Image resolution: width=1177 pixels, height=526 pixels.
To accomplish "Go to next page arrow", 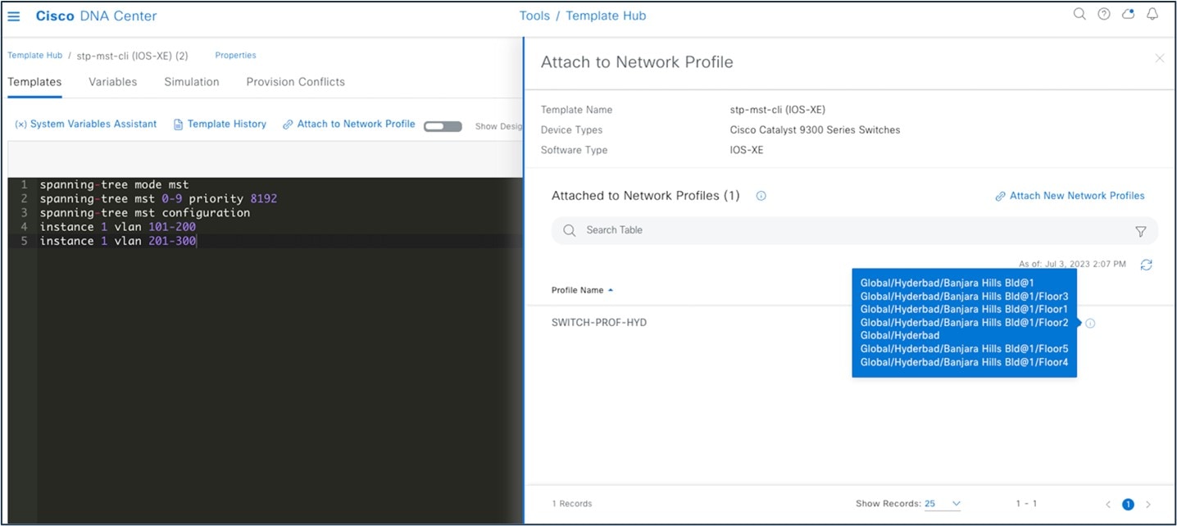I will pyautogui.click(x=1147, y=505).
